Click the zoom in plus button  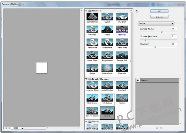[x=9, y=128]
